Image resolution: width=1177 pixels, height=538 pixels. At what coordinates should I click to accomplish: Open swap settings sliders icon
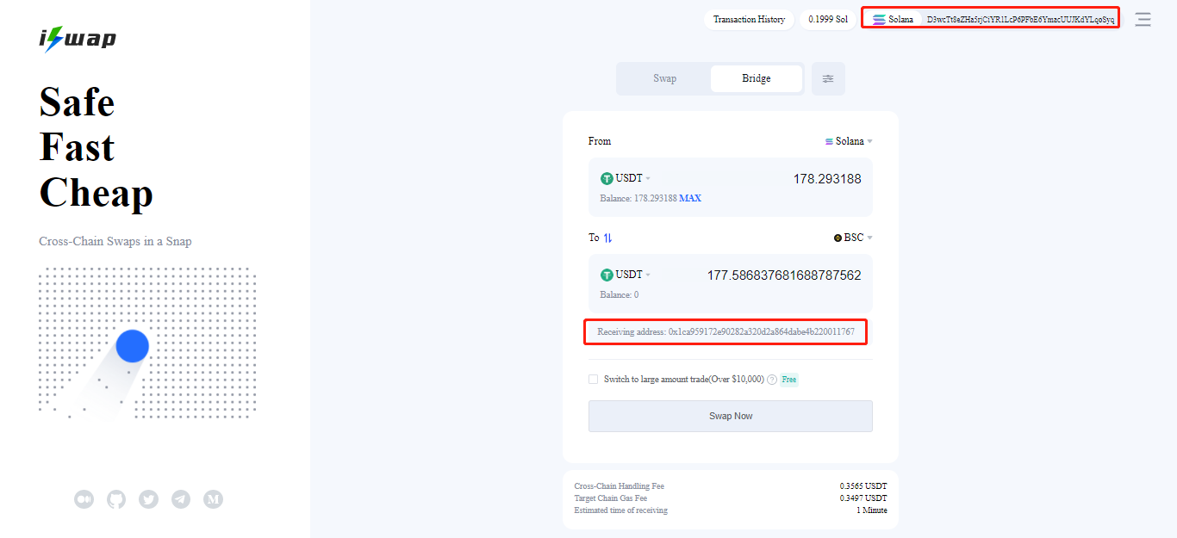pos(828,78)
